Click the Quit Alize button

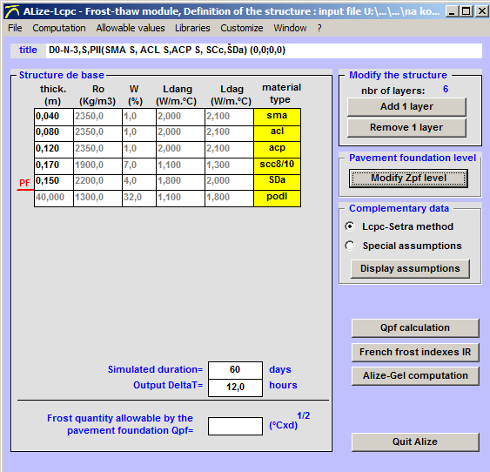[415, 442]
